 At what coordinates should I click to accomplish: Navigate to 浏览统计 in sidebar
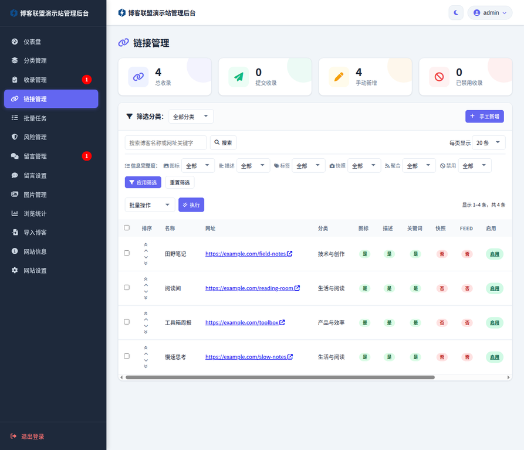point(51,213)
